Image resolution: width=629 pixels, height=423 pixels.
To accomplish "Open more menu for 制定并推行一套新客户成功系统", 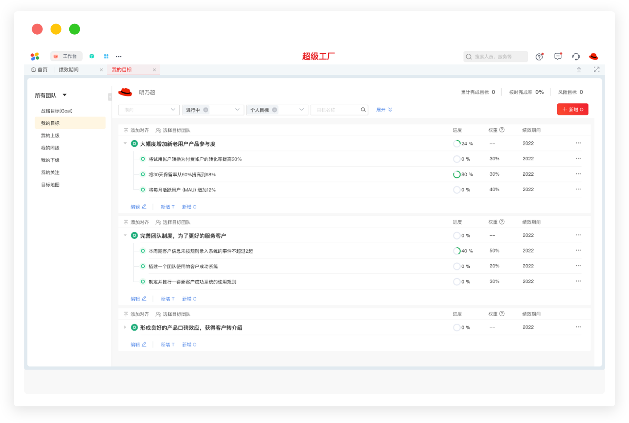I will (x=578, y=281).
